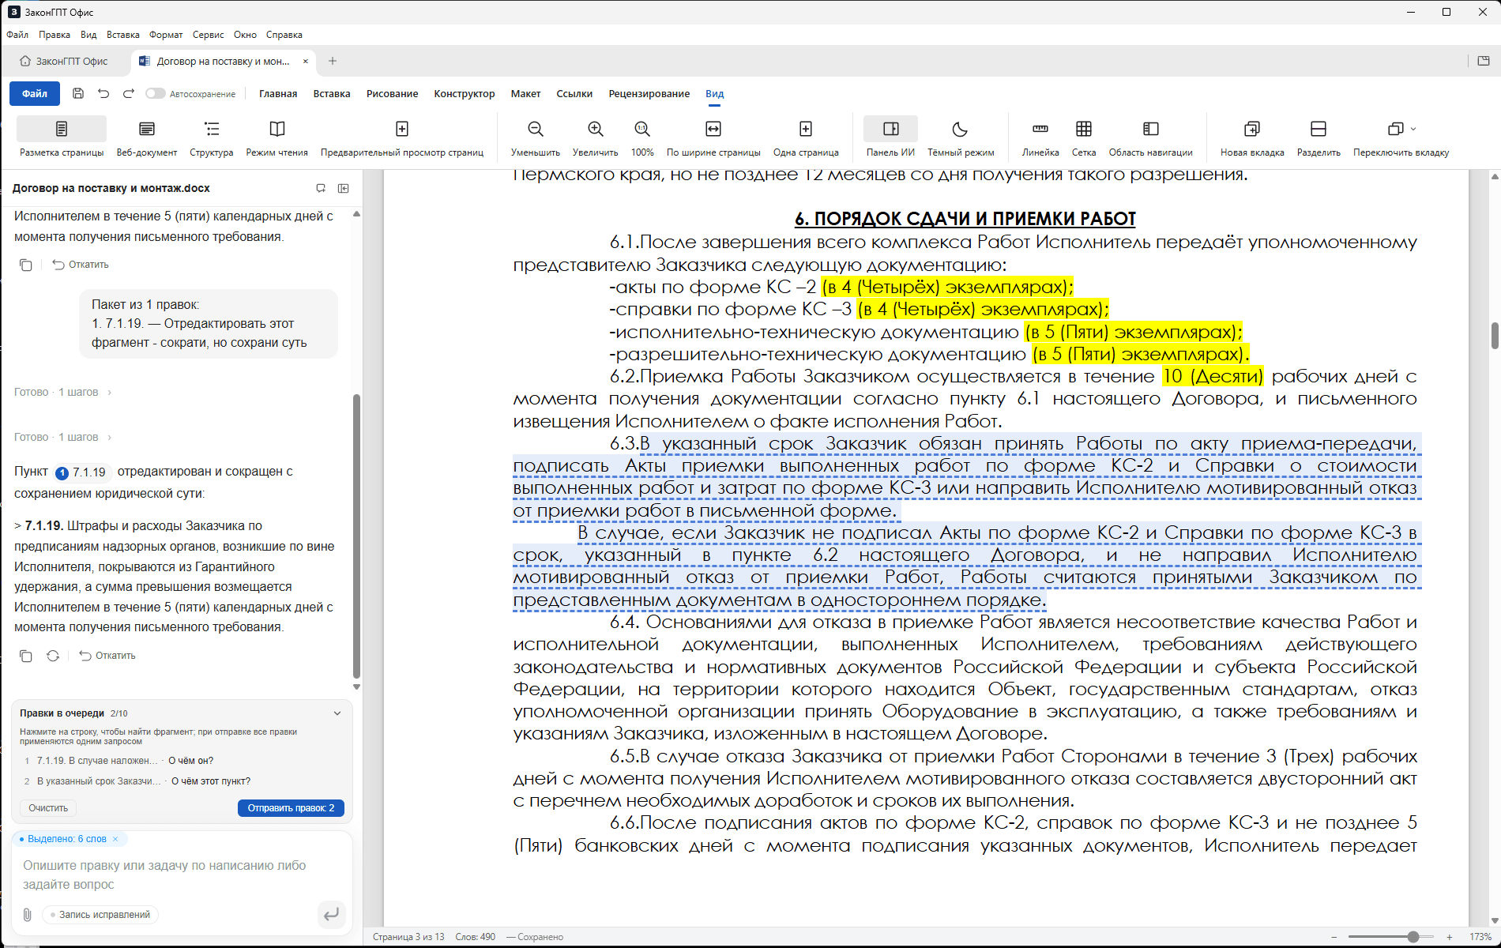This screenshot has width=1501, height=948.
Task: Click the panel layout icon in AI panel header
Action: click(x=344, y=188)
